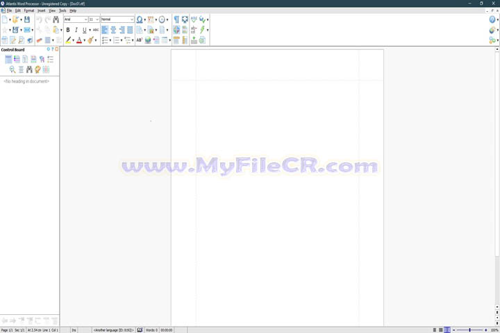Click the Help question mark toolbar icon
The height and width of the screenshot is (333, 500).
(x=492, y=19)
